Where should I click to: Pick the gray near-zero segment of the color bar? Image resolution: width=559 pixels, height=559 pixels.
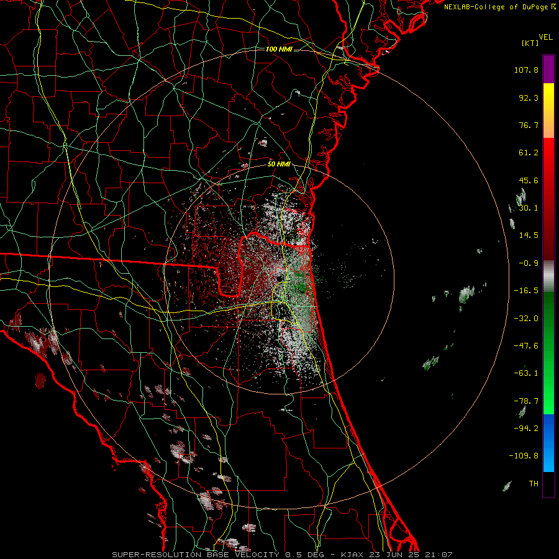[548, 276]
